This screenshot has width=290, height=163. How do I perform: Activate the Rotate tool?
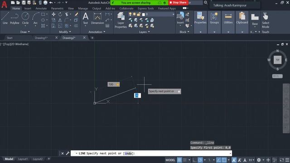pos(60,14)
